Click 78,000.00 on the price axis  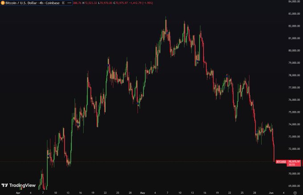(294, 75)
